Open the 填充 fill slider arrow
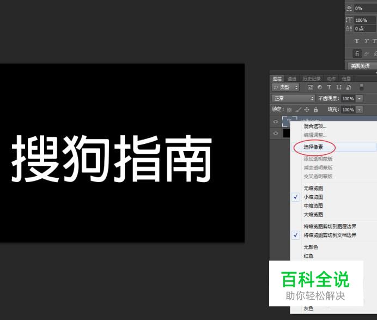The image size is (377, 320). (x=359, y=110)
